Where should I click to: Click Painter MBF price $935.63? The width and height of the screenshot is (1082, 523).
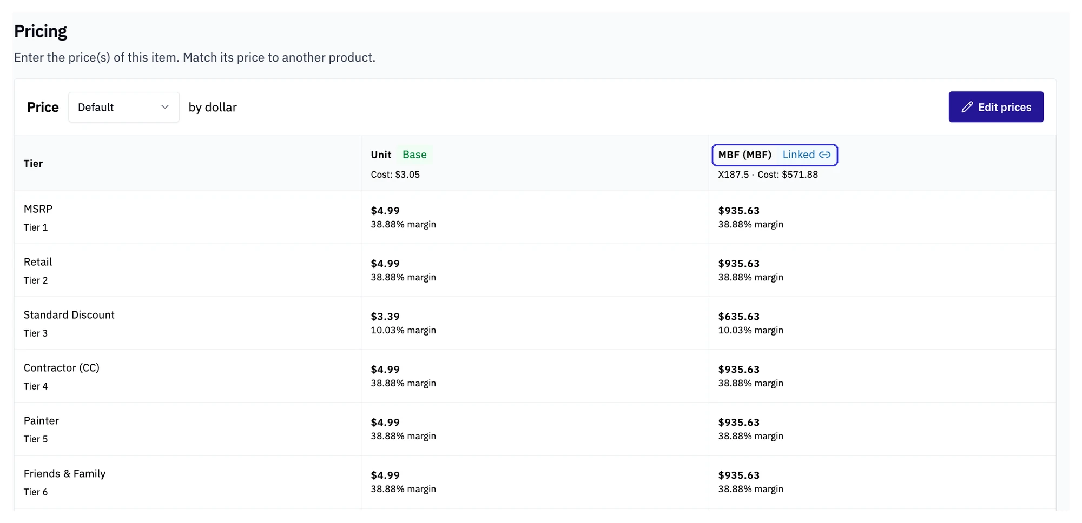pos(738,423)
